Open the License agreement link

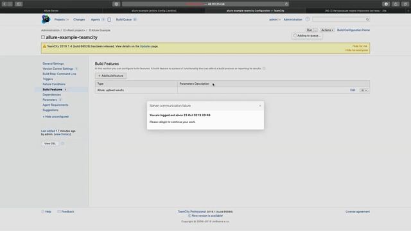coord(358,212)
